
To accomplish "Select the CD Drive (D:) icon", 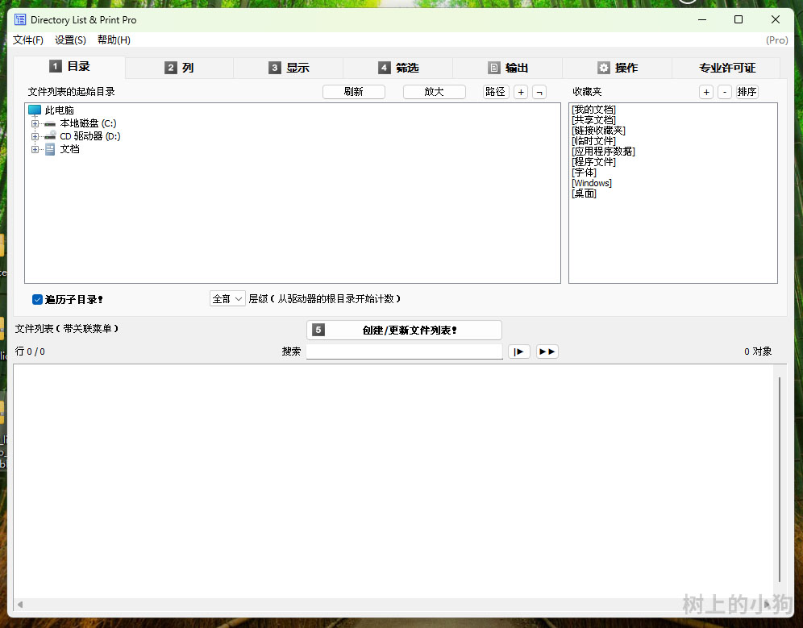I will pyautogui.click(x=50, y=136).
